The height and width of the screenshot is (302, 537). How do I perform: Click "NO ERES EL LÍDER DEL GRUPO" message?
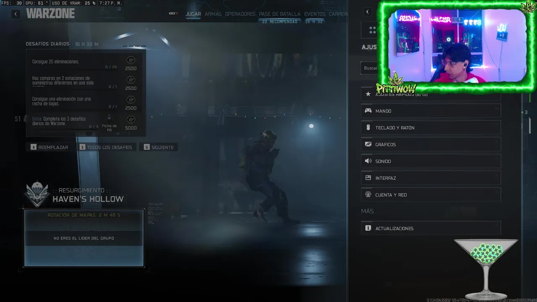tap(84, 238)
